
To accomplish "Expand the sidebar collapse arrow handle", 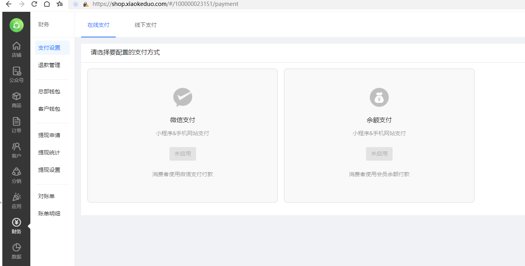I will (x=1, y=202).
